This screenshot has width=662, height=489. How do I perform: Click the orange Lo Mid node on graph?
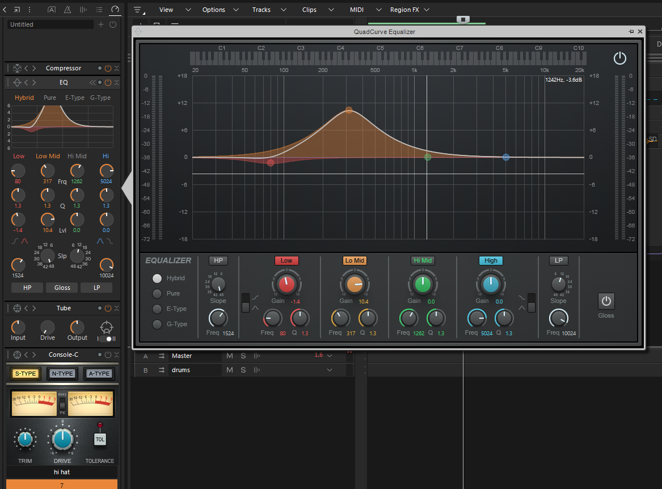[349, 110]
